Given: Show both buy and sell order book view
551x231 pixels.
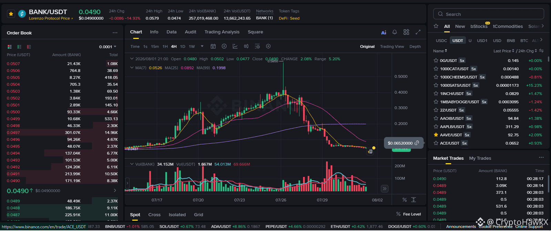Looking at the screenshot, I should pyautogui.click(x=10, y=47).
